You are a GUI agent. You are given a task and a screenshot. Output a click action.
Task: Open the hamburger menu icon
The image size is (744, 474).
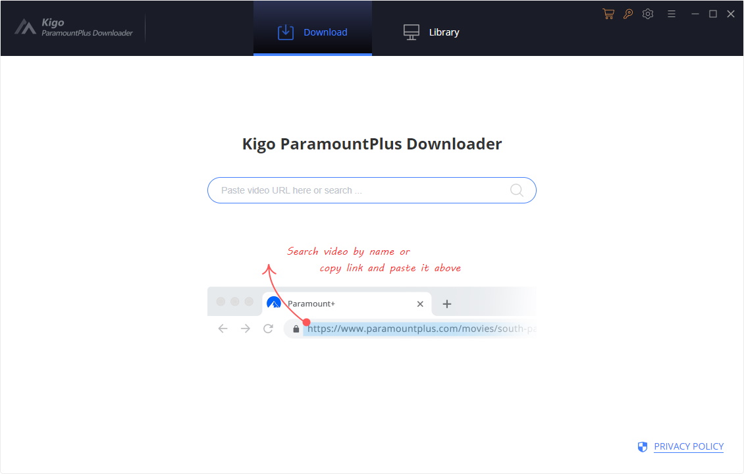[672, 14]
